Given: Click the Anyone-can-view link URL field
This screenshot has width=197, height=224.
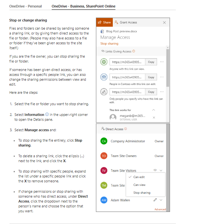Looking at the screenshot, I should click(x=127, y=62).
